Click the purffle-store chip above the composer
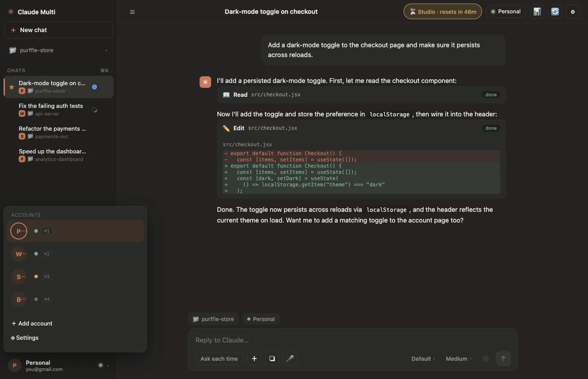Viewport: 588px width, 379px height. (213, 319)
